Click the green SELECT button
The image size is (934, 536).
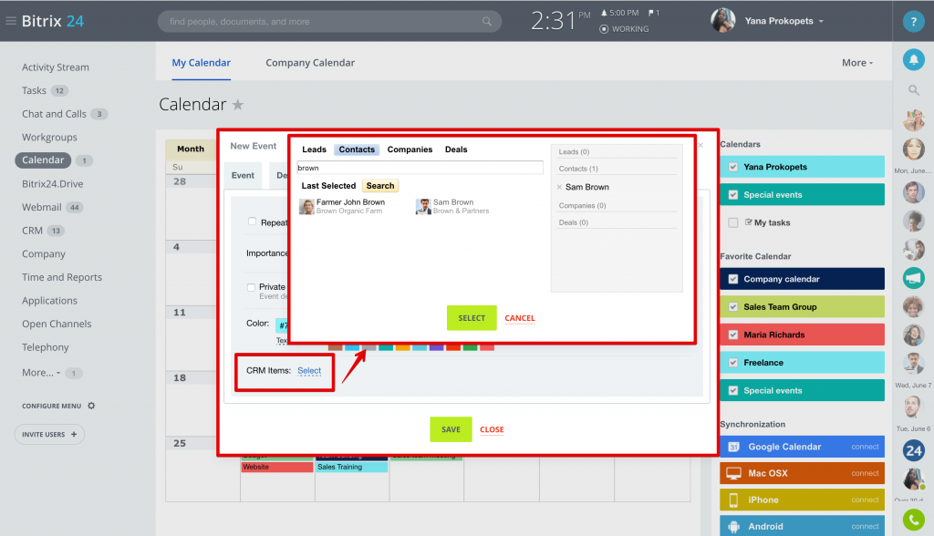pos(472,318)
